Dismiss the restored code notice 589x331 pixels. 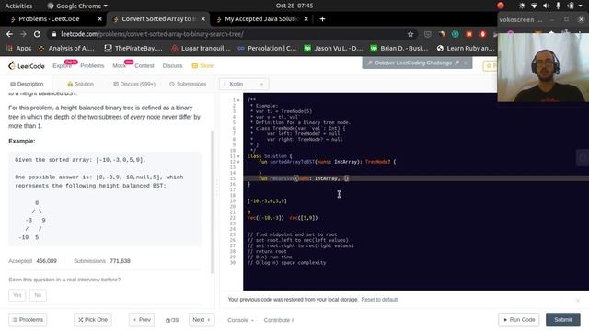pos(578,300)
